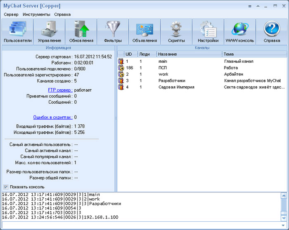The height and width of the screenshot is (230, 289).
Task: Click the topic Канал разработчиков MyChat
Action: (252, 81)
